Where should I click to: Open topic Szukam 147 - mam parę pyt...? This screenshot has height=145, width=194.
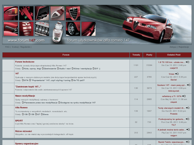tap(172, 85)
